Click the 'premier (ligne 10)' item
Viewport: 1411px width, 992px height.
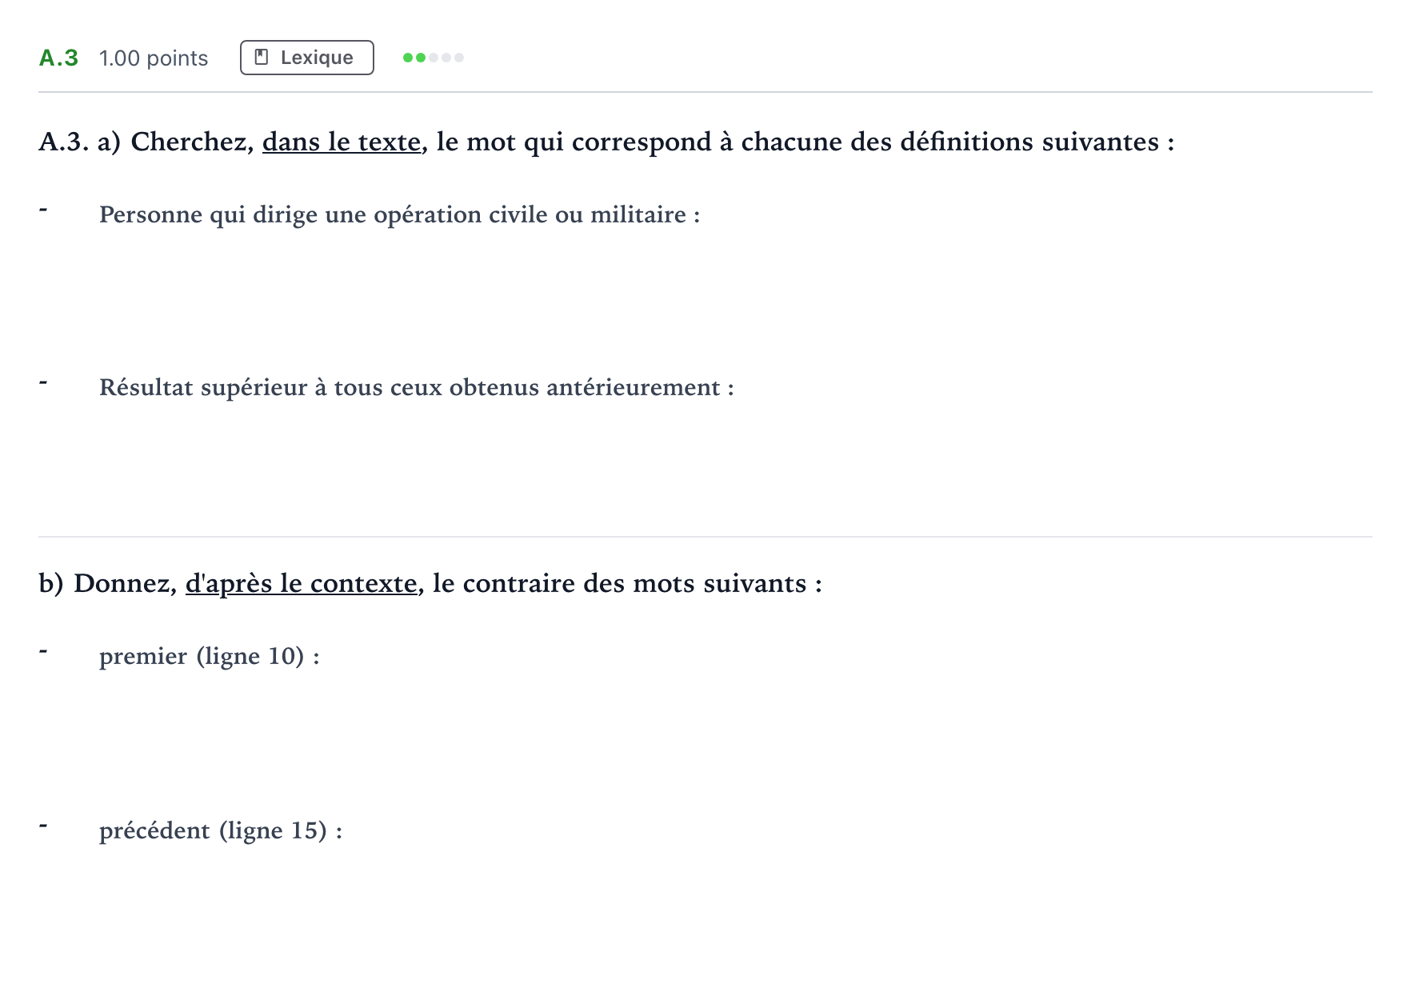210,656
